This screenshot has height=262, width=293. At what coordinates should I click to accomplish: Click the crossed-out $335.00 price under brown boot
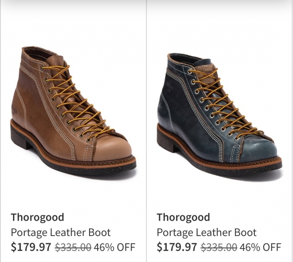pos(73,247)
